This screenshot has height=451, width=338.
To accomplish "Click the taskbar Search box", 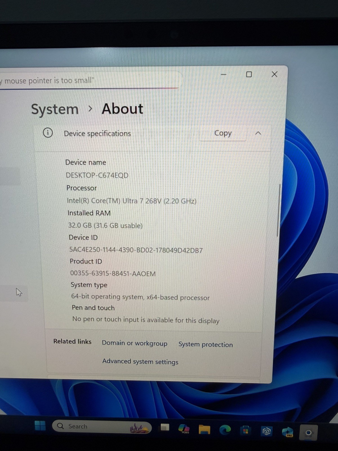I will pos(102,427).
